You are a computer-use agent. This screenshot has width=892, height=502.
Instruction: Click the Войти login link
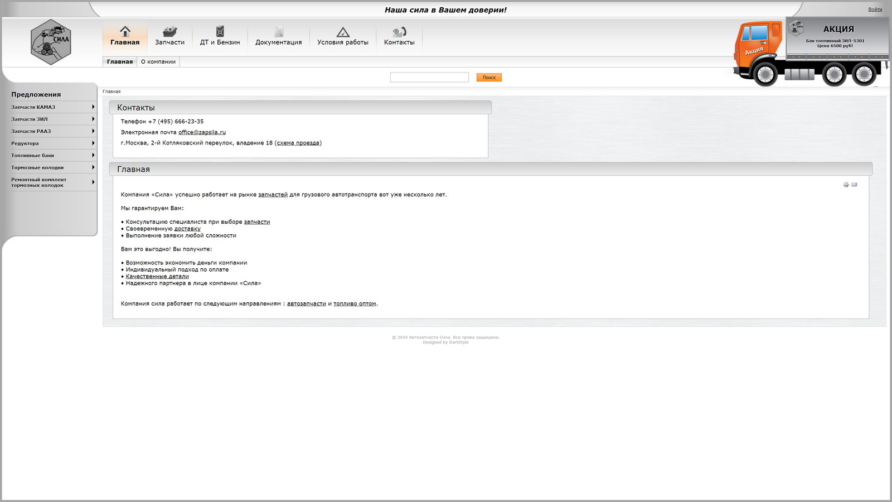point(875,9)
